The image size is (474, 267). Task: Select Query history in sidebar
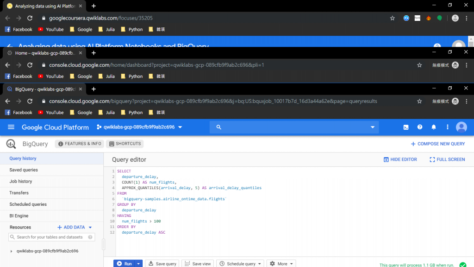(x=52, y=159)
